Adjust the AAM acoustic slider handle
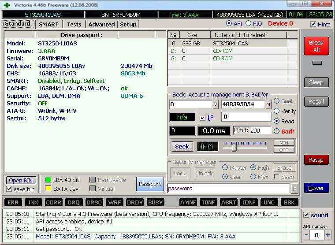This screenshot has width=335, height=245. point(234,147)
